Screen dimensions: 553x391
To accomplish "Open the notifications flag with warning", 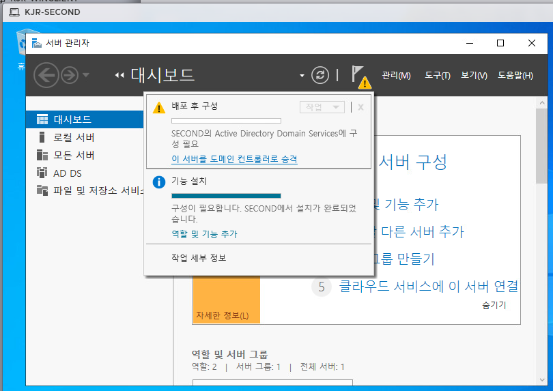I will 360,76.
